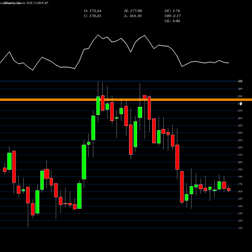
Task: Click the open value O: 173.24
Action: click(x=93, y=11)
